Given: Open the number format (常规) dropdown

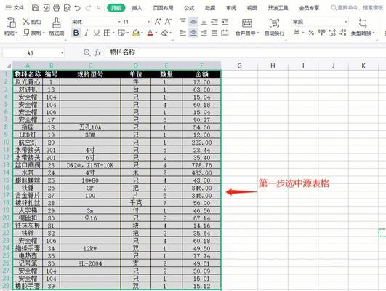Looking at the screenshot, I should pos(346,22).
